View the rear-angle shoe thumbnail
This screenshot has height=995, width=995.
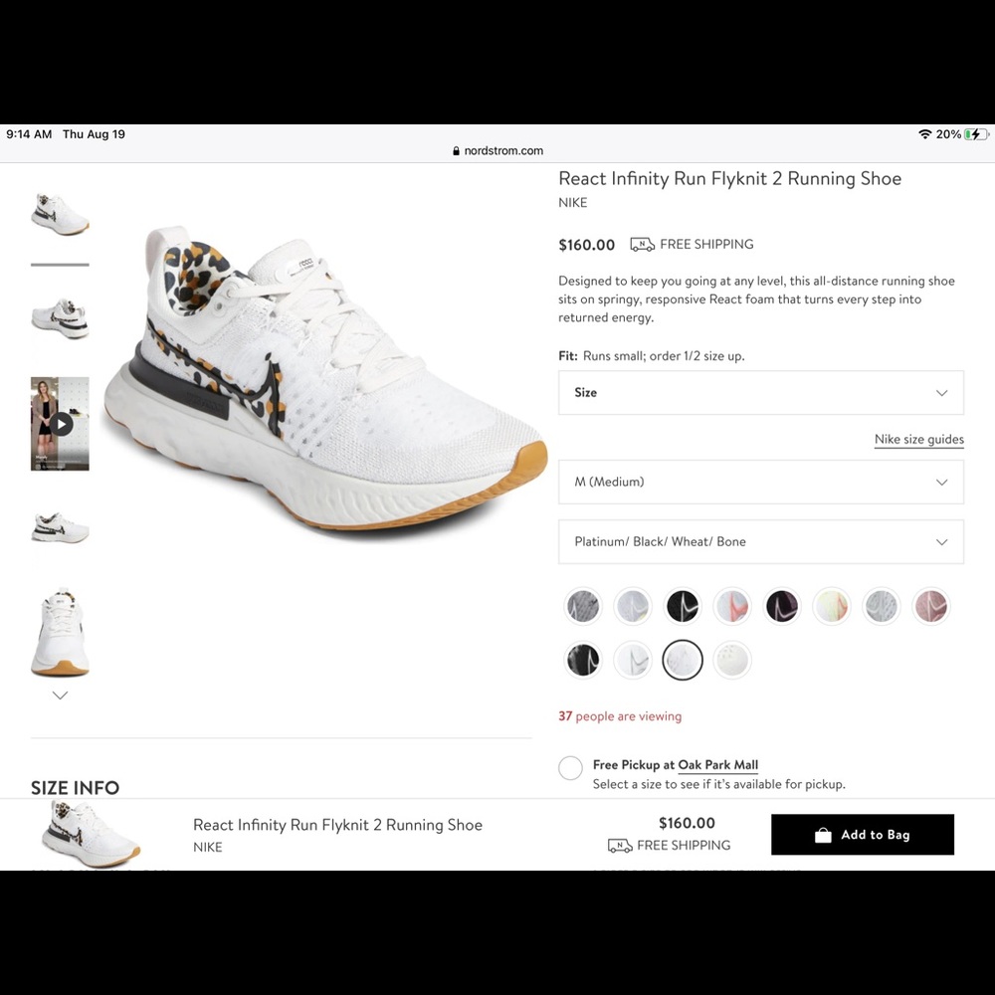pyautogui.click(x=60, y=316)
